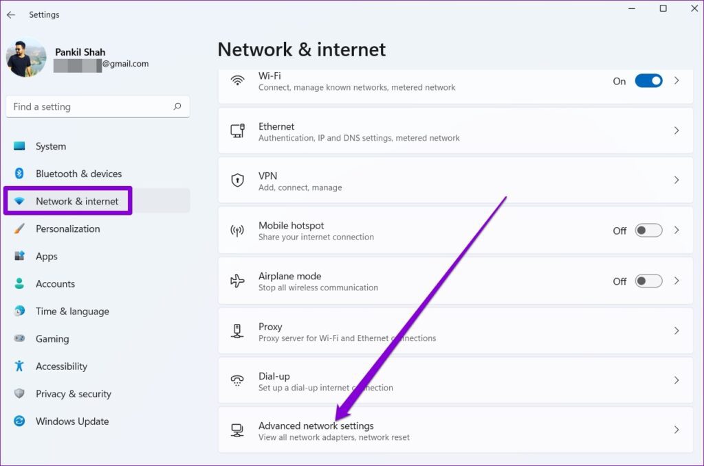Viewport: 704px width, 466px height.
Task: Turn off the Wi-Fi toggle
Action: pyautogui.click(x=647, y=81)
